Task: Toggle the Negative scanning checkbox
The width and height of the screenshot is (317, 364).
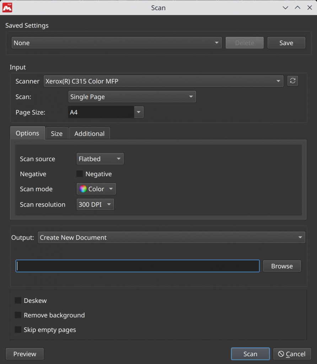Action: [x=80, y=174]
